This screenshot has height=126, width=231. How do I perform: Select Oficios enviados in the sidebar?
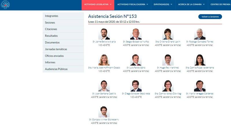pos(63,56)
